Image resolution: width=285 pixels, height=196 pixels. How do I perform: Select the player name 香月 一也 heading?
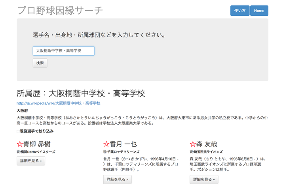[123, 144]
